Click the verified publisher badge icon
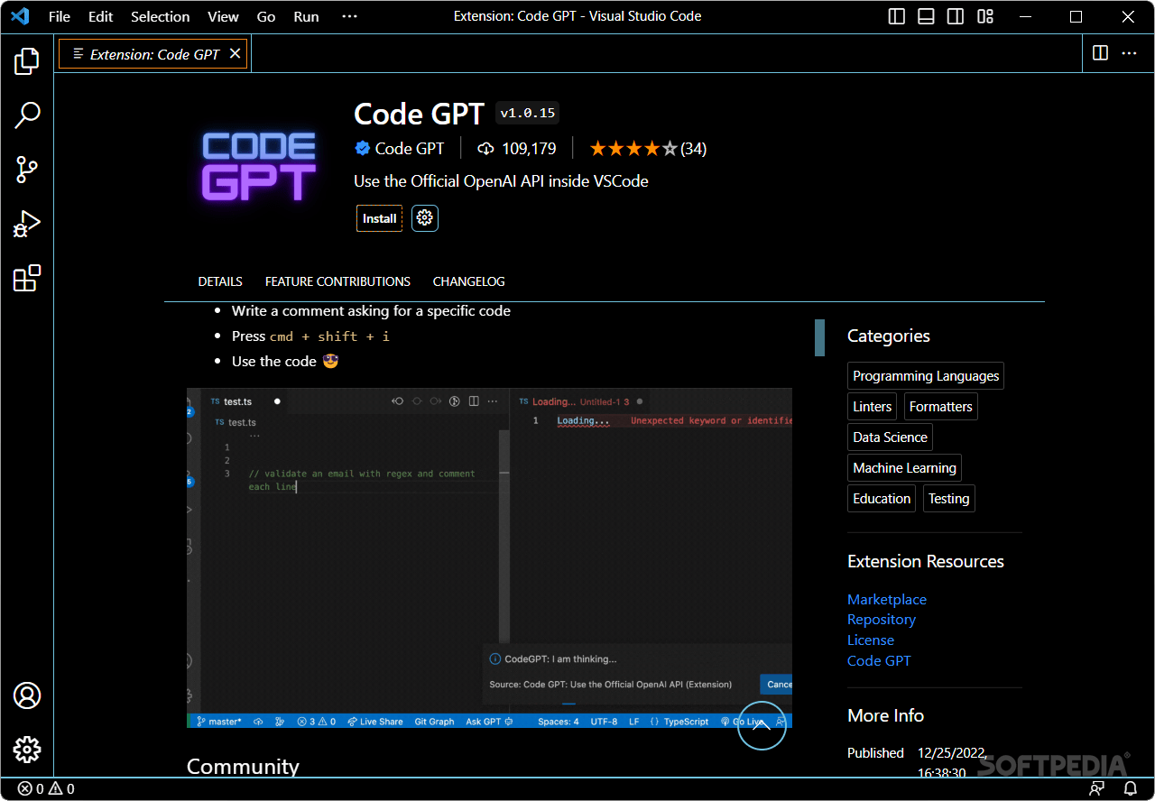Screen dimensions: 1155x801 (363, 149)
